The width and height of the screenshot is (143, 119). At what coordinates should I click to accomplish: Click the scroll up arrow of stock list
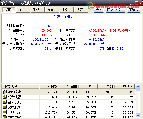click(138, 87)
